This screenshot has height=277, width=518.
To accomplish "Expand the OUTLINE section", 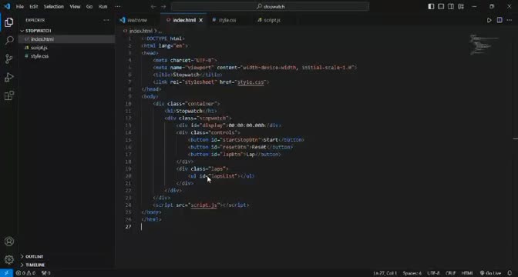I will coord(35,256).
